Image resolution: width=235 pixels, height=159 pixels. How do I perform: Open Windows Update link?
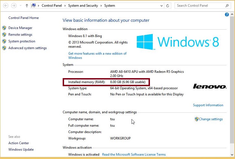[21, 150]
